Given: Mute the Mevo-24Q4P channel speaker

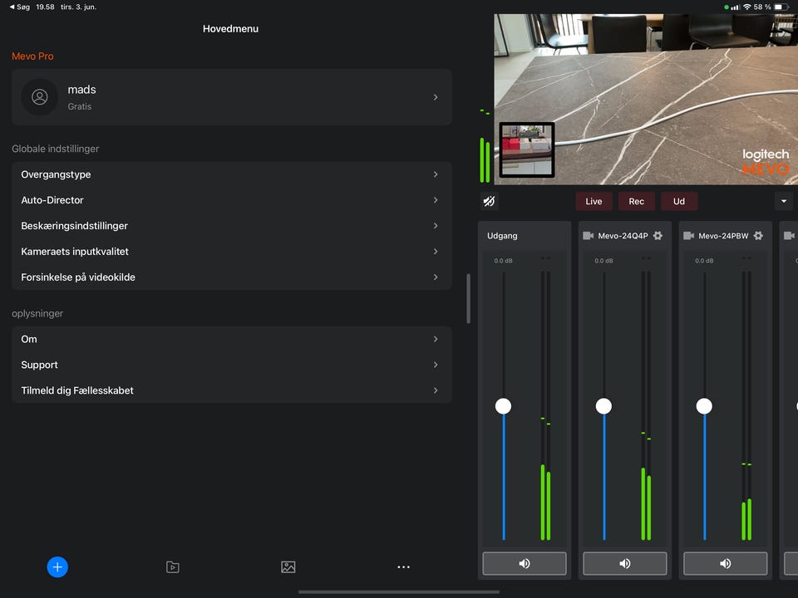Looking at the screenshot, I should click(625, 563).
